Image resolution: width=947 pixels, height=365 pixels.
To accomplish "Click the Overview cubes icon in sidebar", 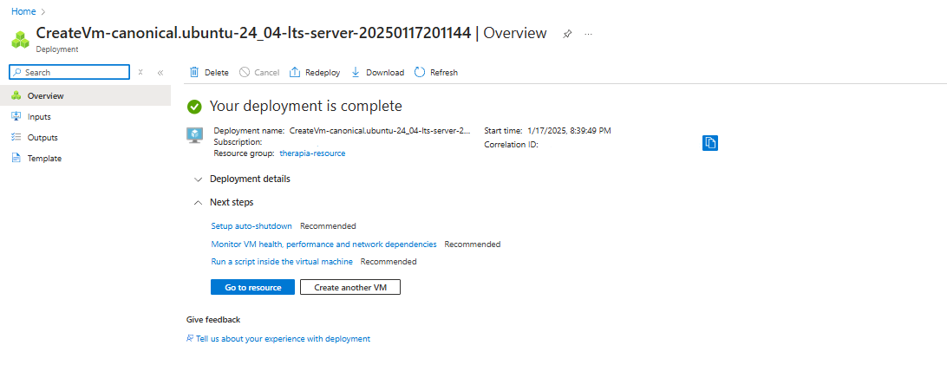I will 16,96.
